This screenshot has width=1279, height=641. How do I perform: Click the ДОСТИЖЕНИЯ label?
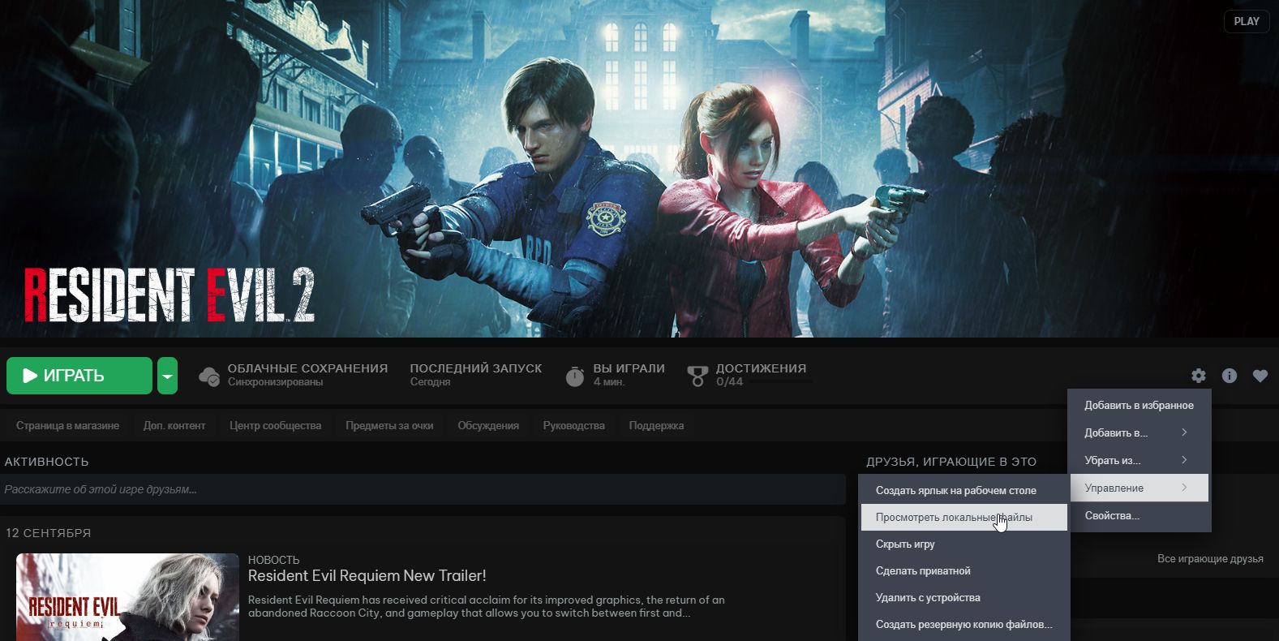tap(761, 368)
